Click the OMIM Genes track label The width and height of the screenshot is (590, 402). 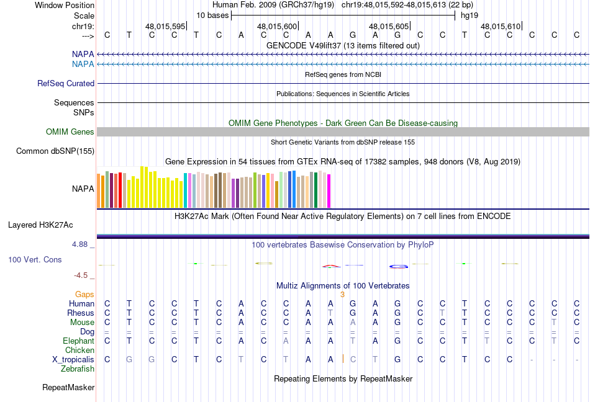coord(70,132)
